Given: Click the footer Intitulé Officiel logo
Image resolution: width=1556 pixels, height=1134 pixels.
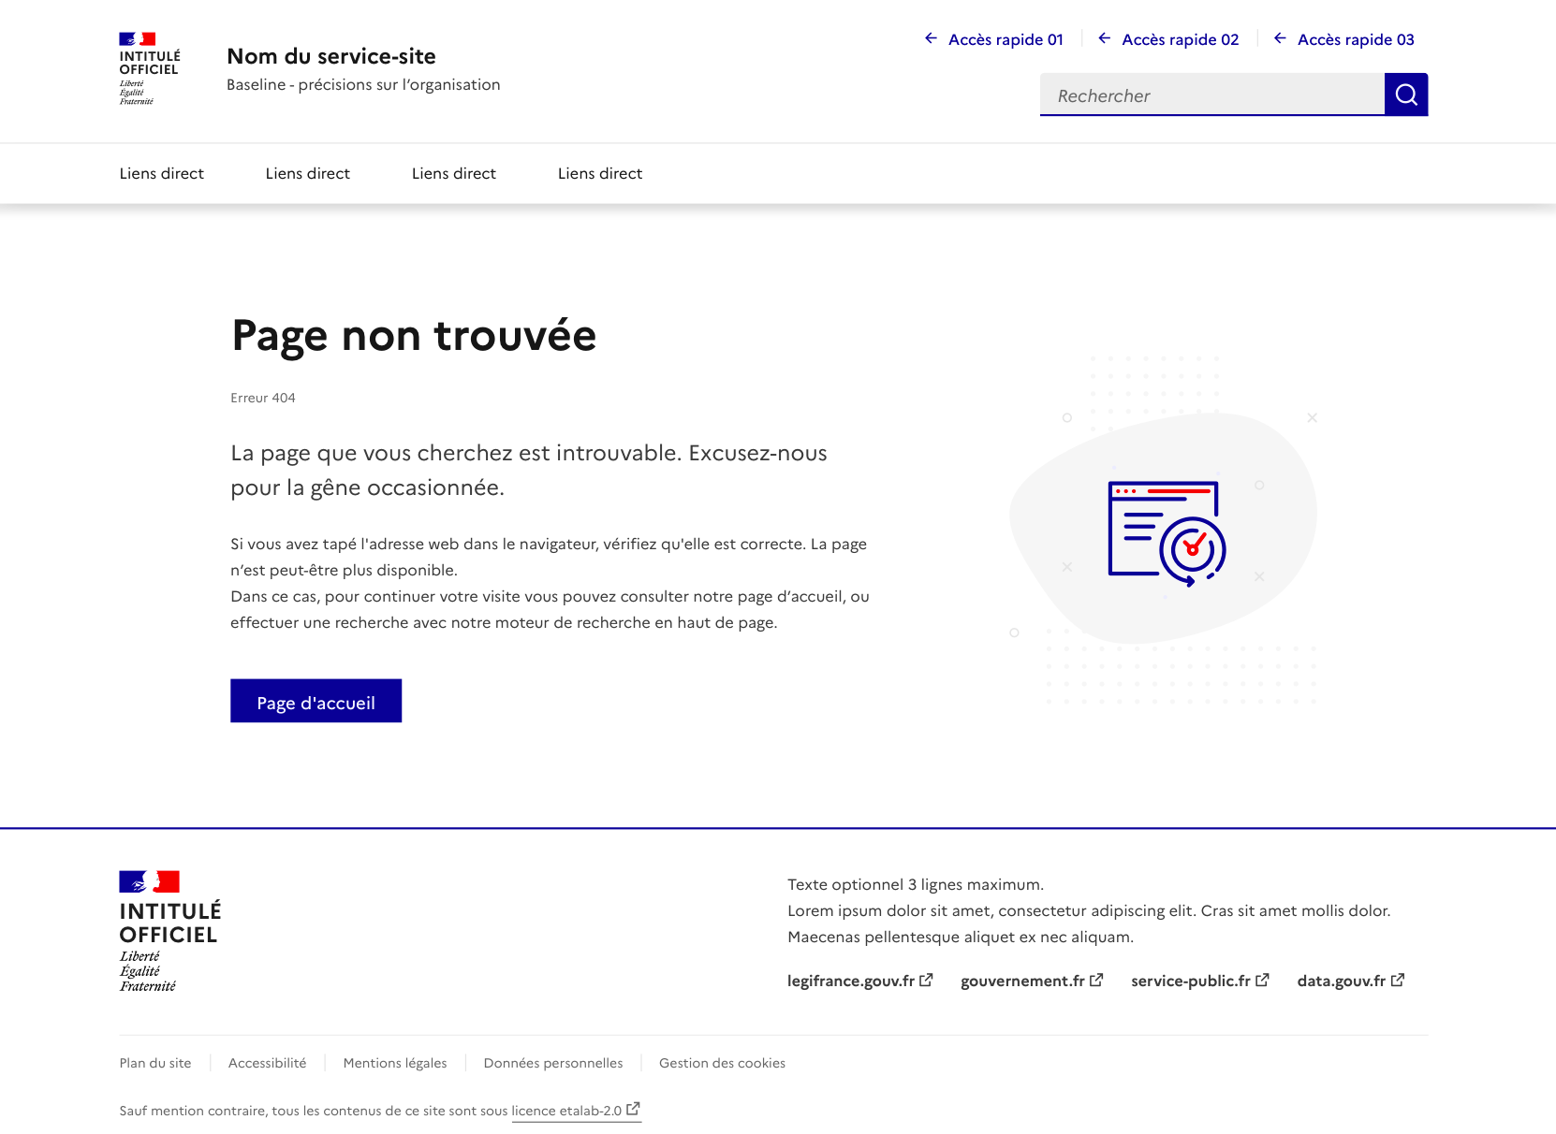Looking at the screenshot, I should pyautogui.click(x=169, y=931).
